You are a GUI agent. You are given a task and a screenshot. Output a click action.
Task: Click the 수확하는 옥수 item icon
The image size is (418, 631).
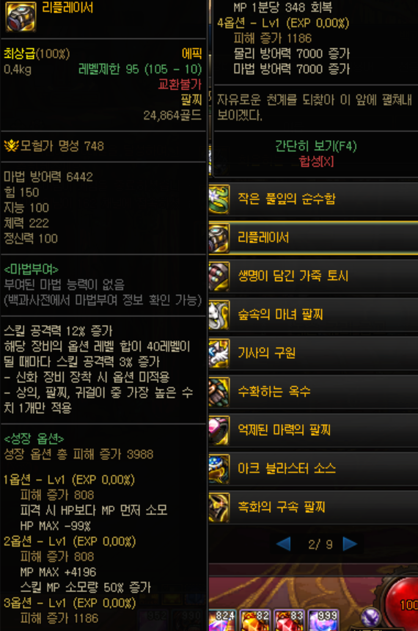[x=219, y=392]
